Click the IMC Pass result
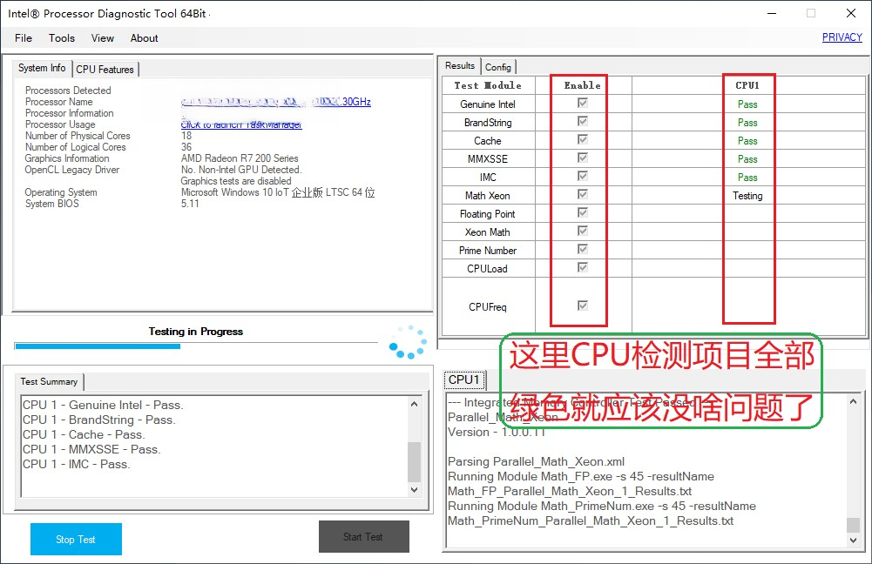This screenshot has width=872, height=564. 747,178
